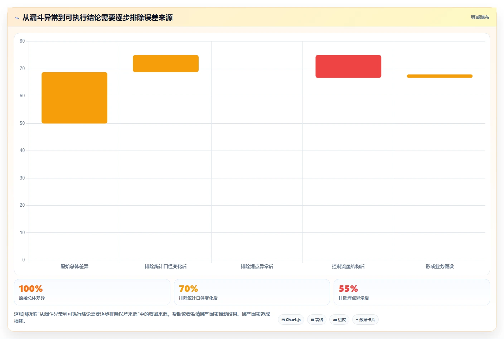Click the y-axis value 10
Image resolution: width=504 pixels, height=339 pixels.
(x=22, y=232)
